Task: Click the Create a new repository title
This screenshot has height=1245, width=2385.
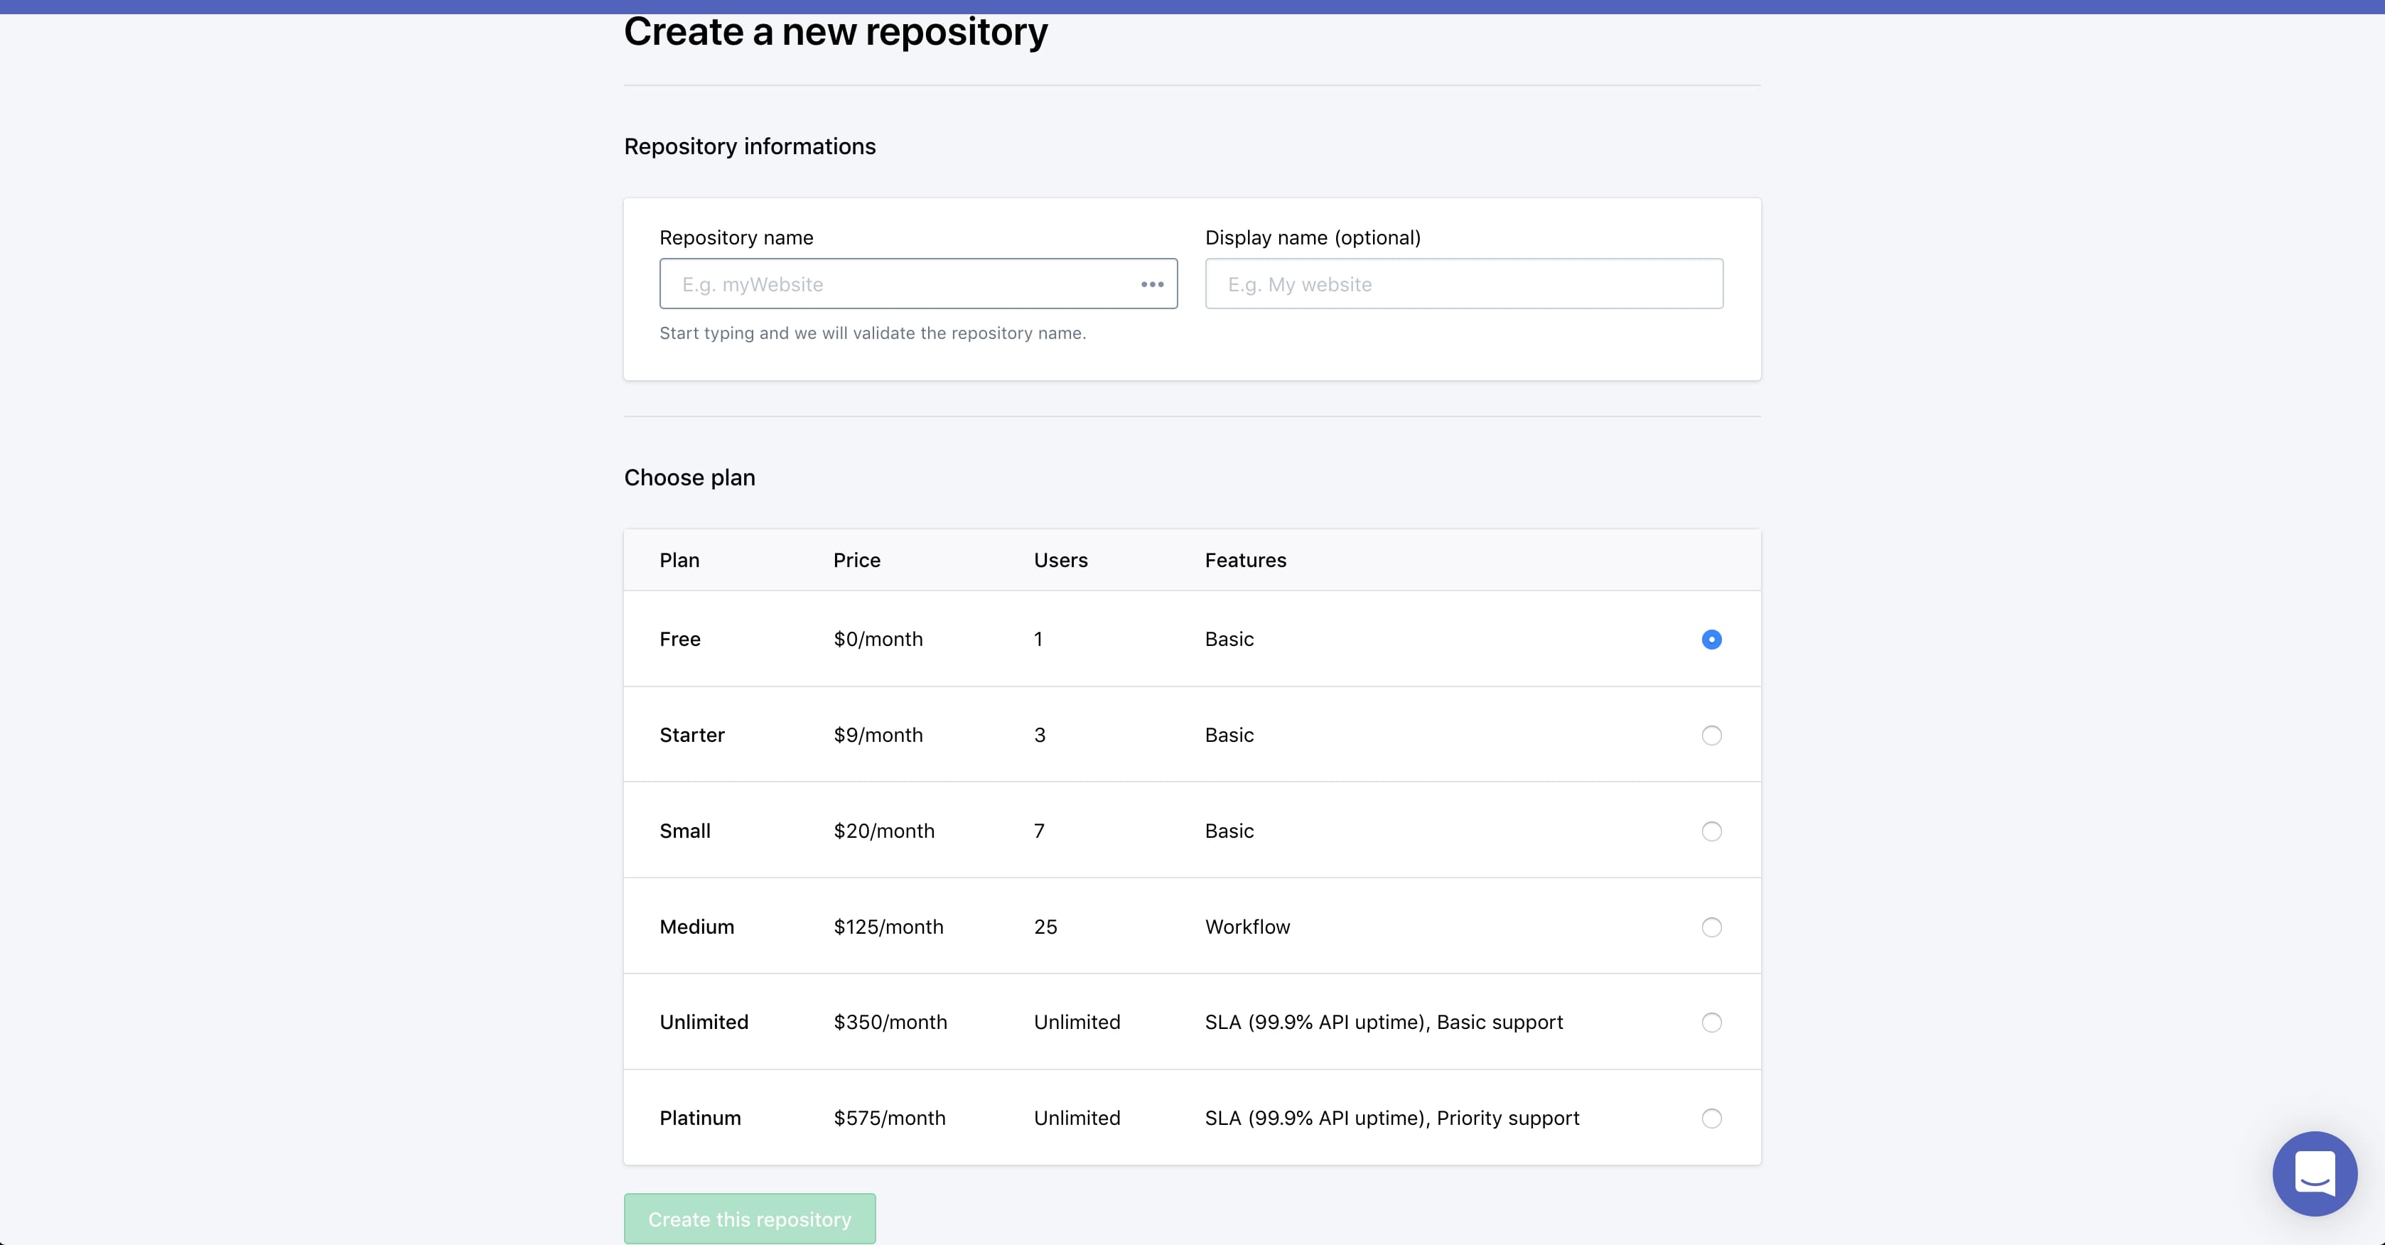Action: click(835, 33)
